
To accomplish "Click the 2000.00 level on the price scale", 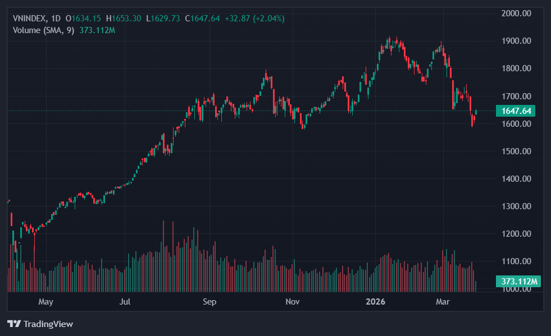I will click(516, 13).
